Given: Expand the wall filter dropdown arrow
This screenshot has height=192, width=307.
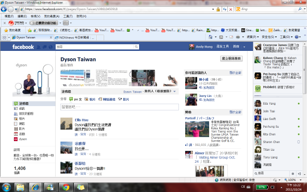Looking at the screenshot, I should tap(175, 92).
